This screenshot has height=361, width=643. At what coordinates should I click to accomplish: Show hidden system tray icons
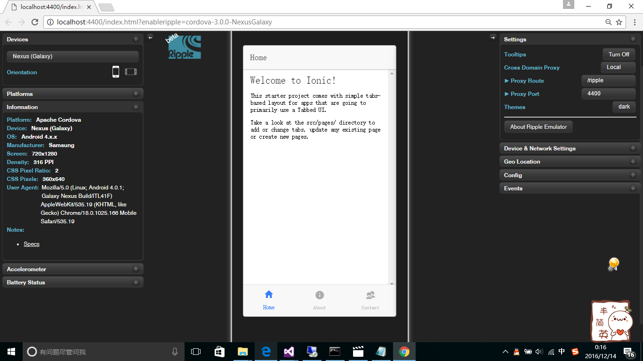point(506,352)
